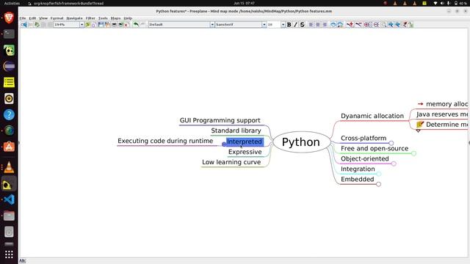Open the Edit menu
Viewport: 470px width, 264px height.
(32, 18)
